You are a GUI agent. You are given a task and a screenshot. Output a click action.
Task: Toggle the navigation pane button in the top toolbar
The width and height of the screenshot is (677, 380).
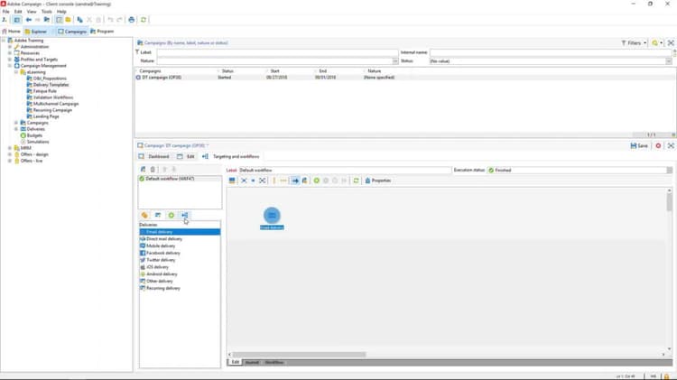tap(17, 20)
